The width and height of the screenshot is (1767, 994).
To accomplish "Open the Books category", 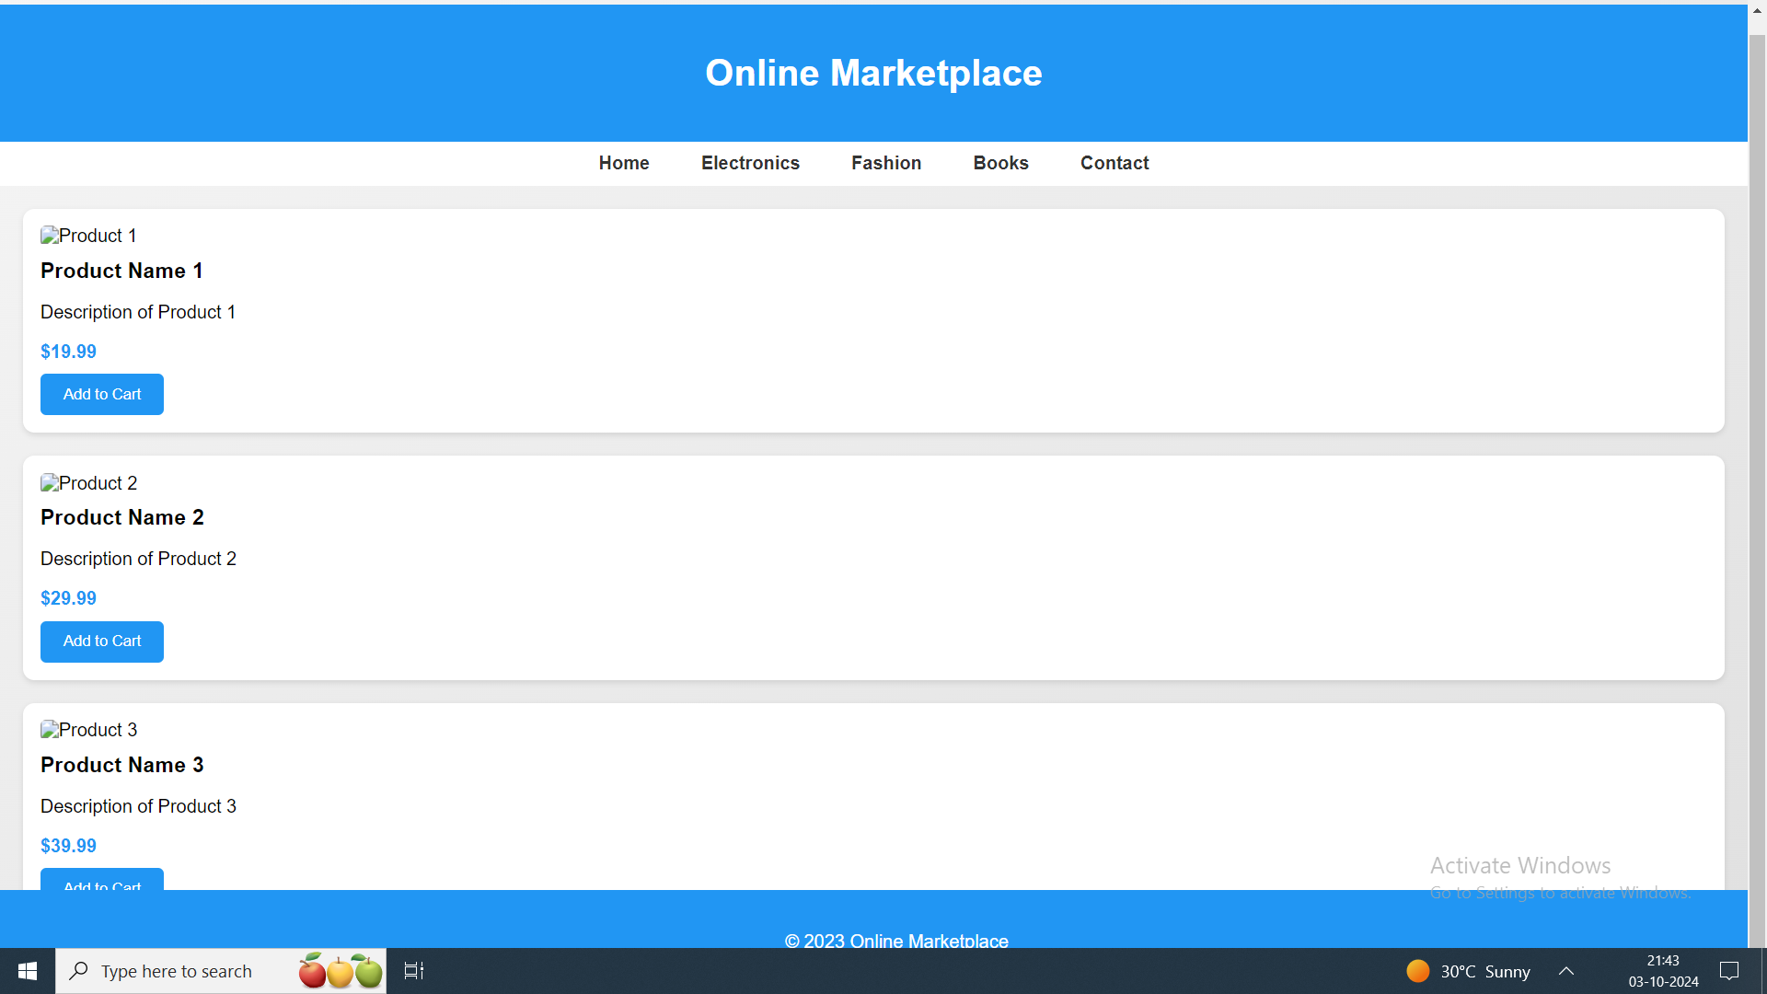I will click(1000, 163).
